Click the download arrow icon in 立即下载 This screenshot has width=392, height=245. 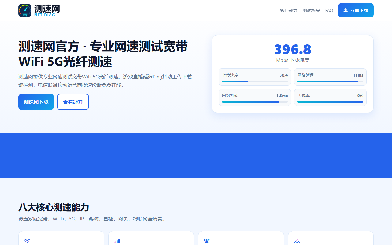click(x=346, y=10)
